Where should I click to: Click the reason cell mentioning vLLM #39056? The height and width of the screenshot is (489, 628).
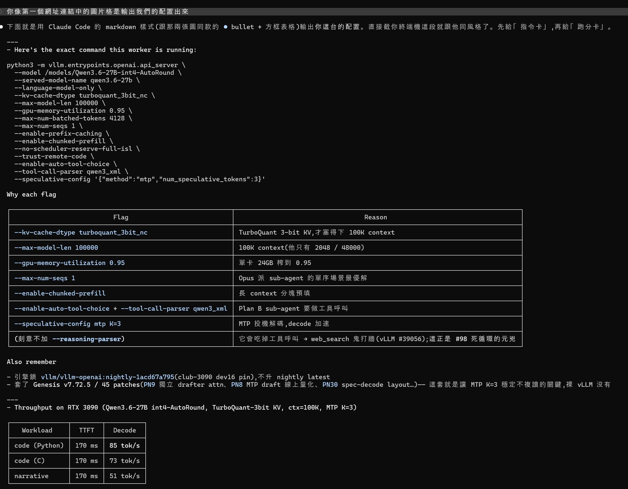tap(377, 339)
